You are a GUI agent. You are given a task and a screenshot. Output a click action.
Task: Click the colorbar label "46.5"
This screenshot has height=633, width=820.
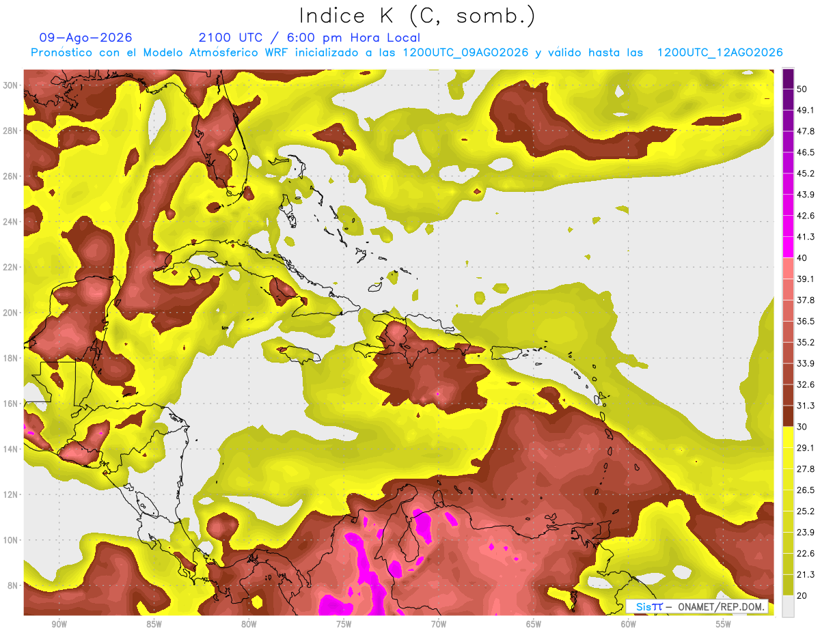(x=805, y=152)
